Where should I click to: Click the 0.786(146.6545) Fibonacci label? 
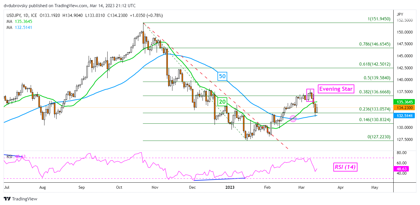(375, 44)
